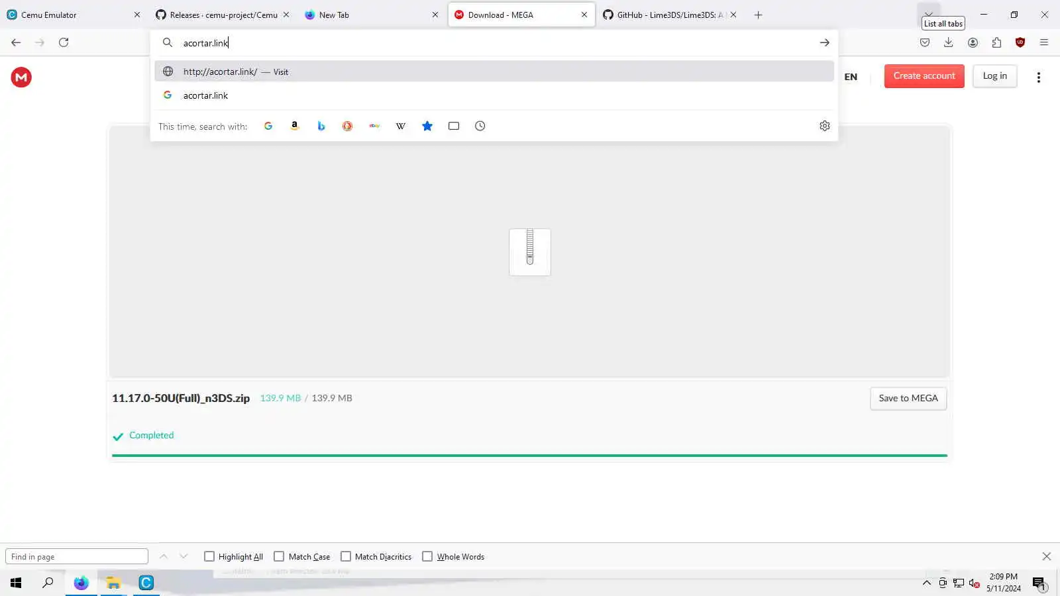
Task: Search this time with Google
Action: click(x=268, y=126)
